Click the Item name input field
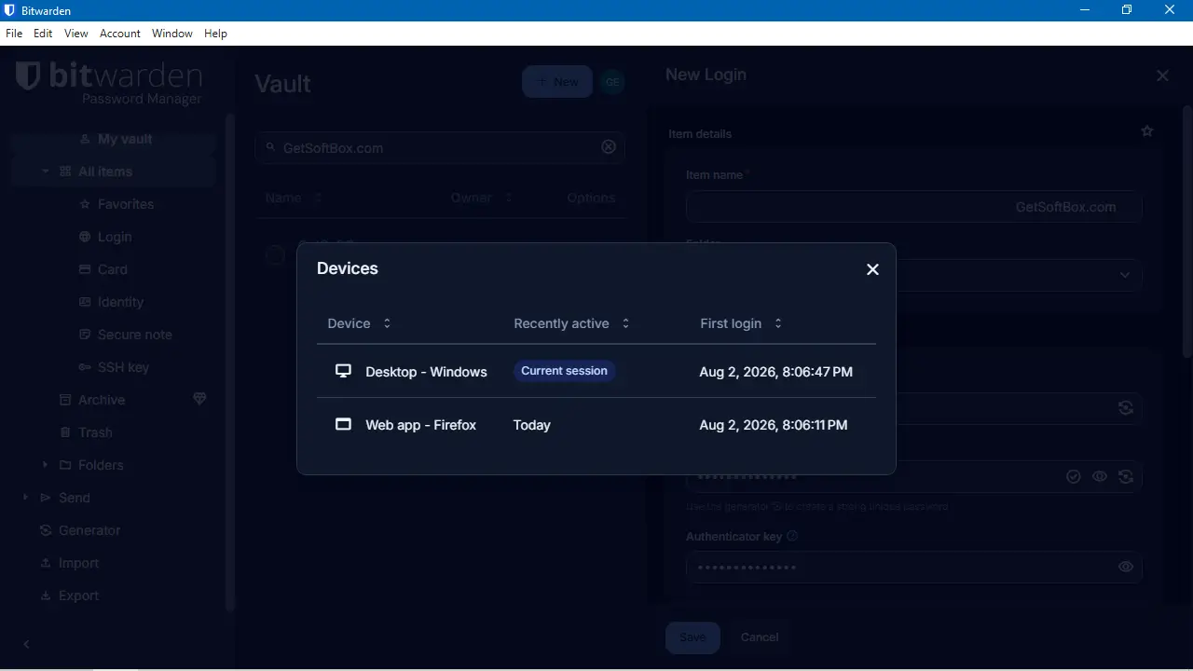Screen dimensions: 1193x671 pyautogui.click(x=914, y=207)
